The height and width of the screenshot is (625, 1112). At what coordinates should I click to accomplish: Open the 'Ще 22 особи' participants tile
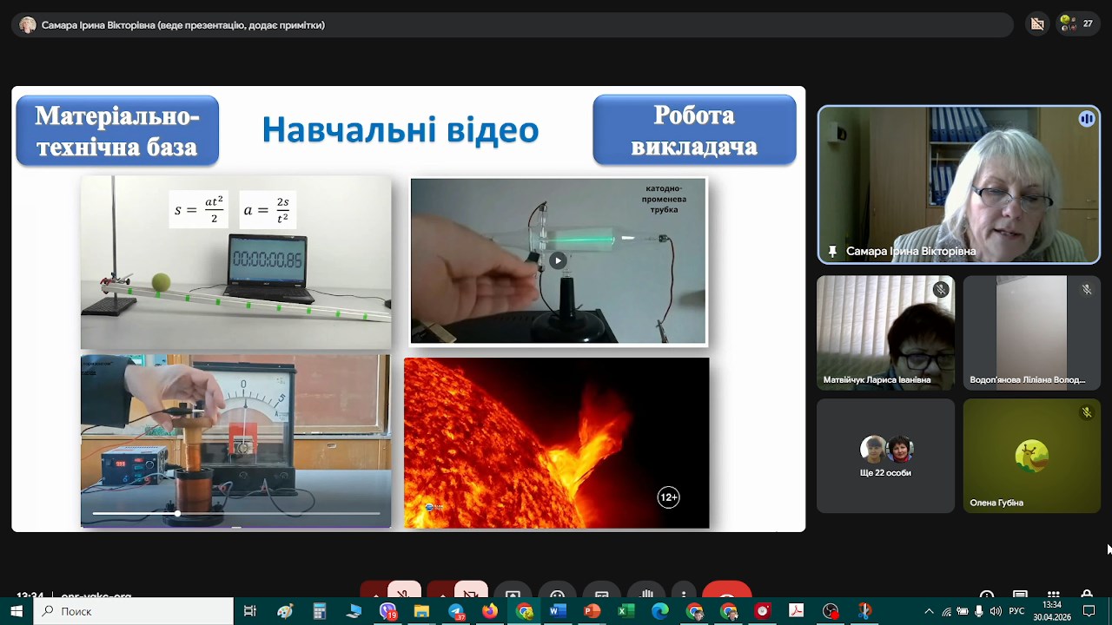(885, 456)
